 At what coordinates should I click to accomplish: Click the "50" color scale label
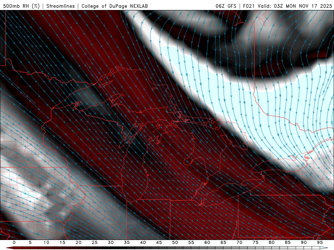175,242
